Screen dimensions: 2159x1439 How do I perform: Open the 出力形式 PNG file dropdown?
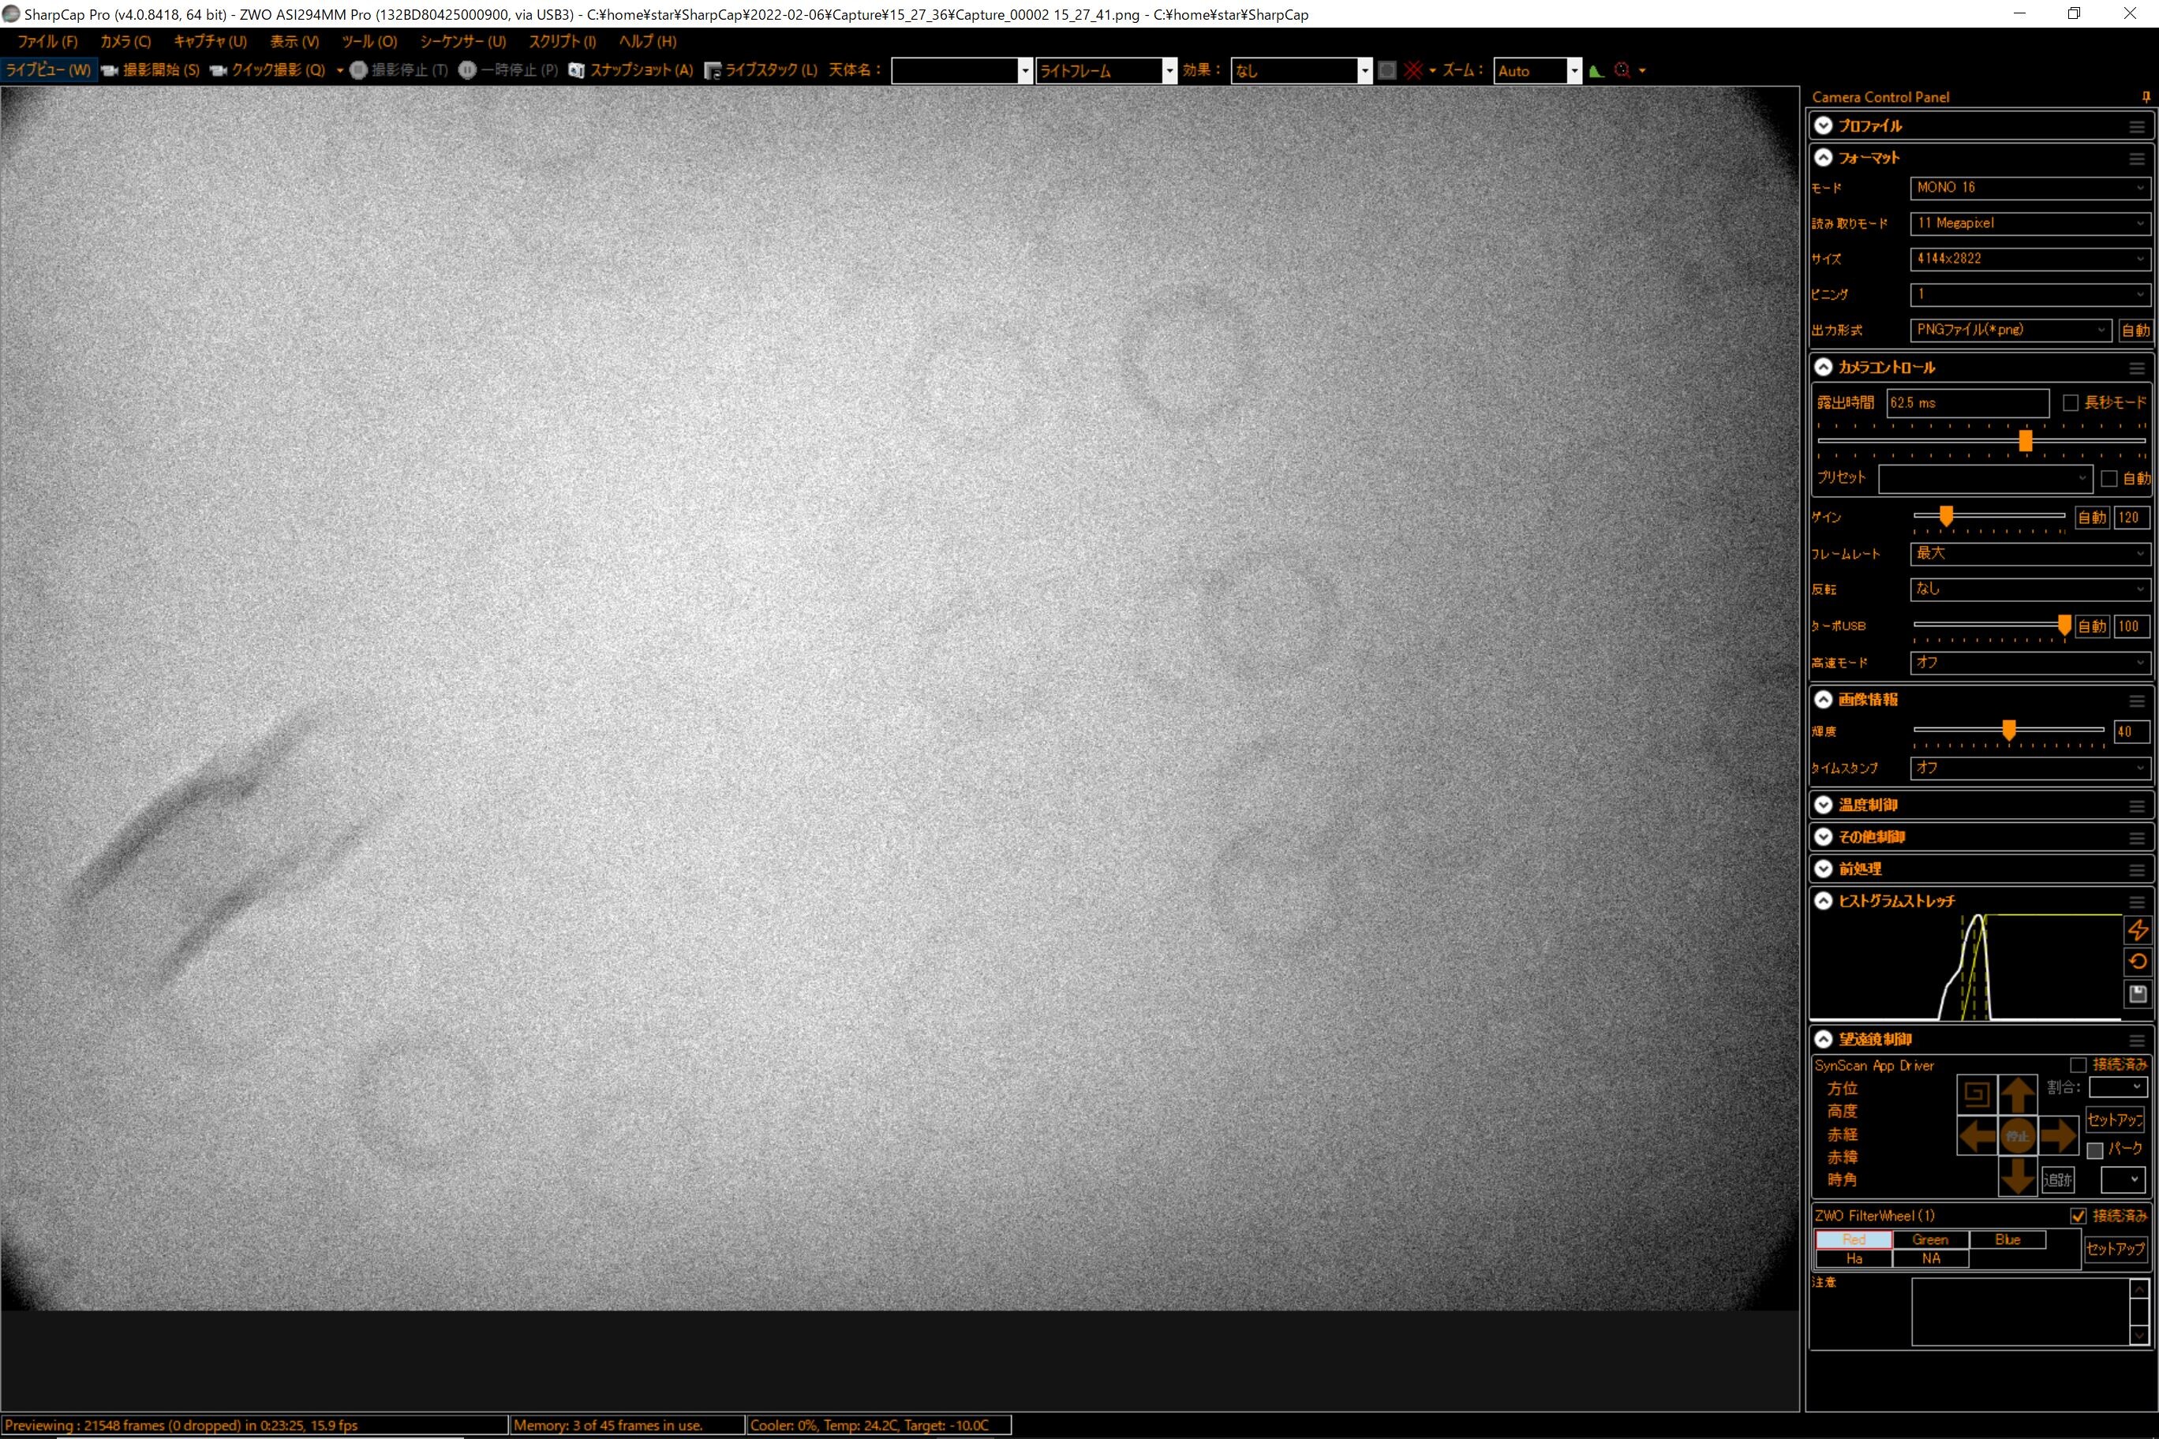[x=2009, y=331]
